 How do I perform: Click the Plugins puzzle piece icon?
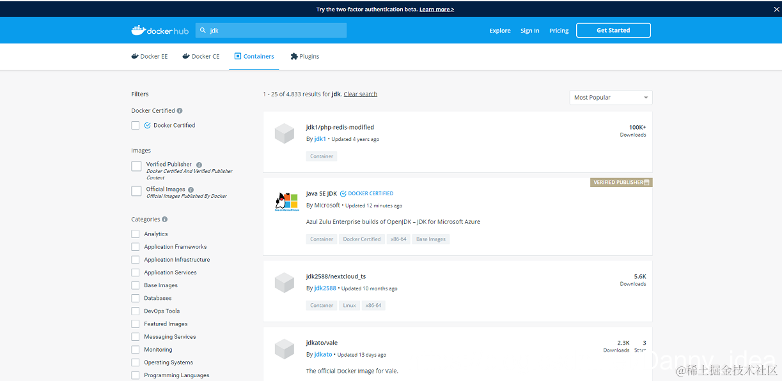pos(294,56)
